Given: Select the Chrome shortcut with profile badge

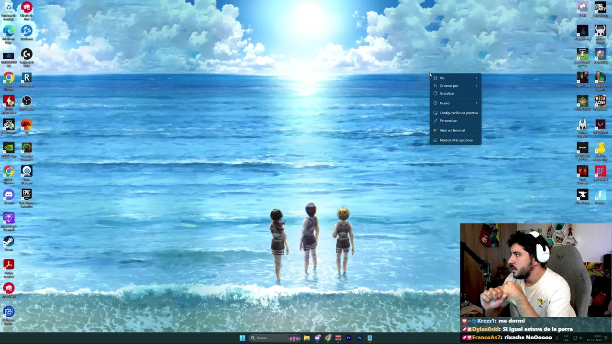Looking at the screenshot, I should tap(9, 174).
